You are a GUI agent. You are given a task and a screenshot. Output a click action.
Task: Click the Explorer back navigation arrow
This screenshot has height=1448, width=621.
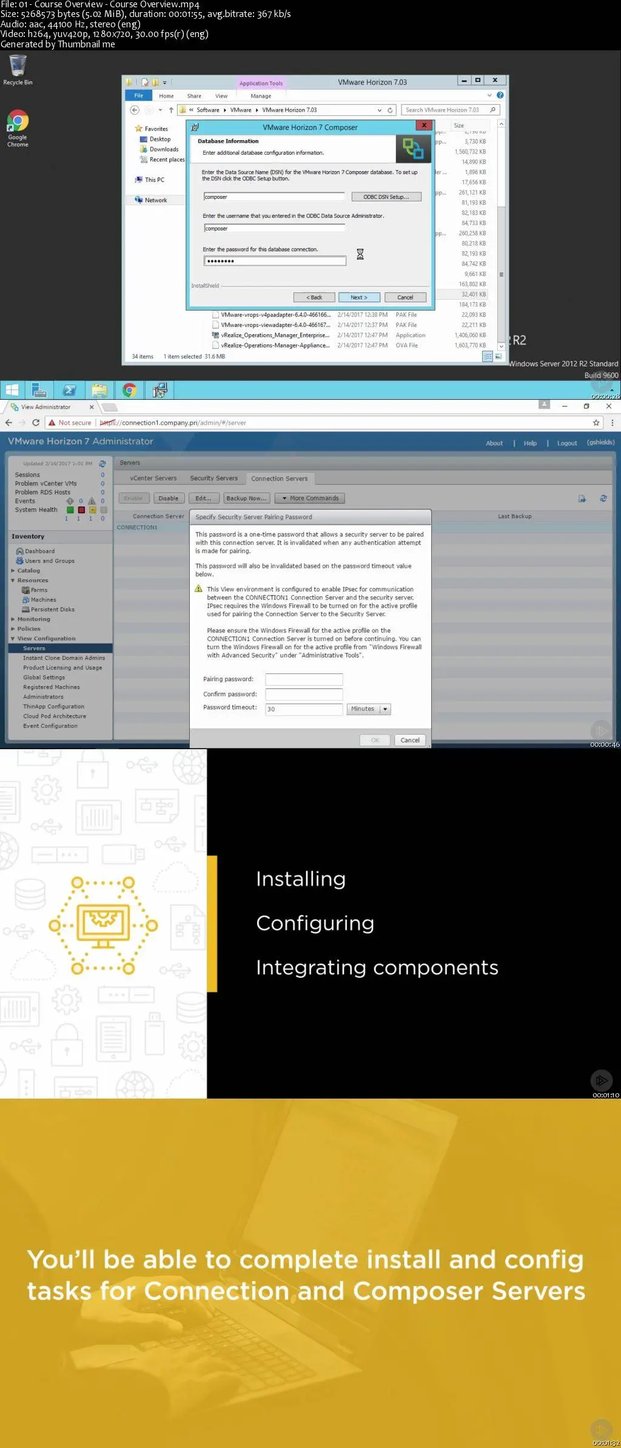135,110
